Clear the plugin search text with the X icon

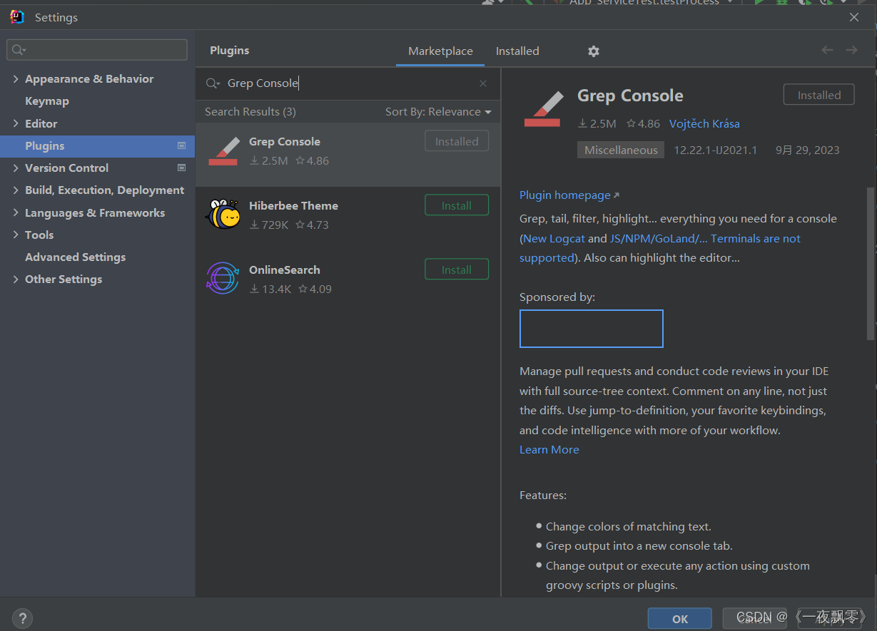[483, 83]
